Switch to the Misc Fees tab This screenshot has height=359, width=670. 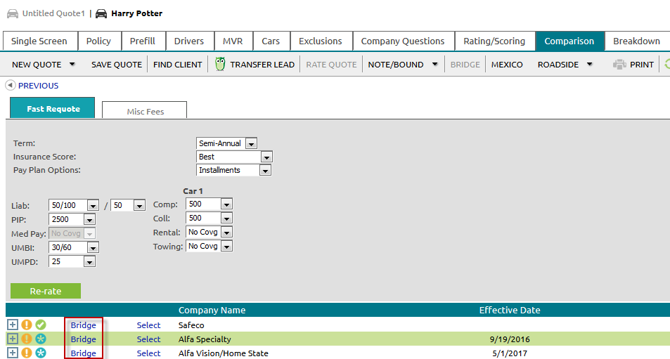(145, 111)
